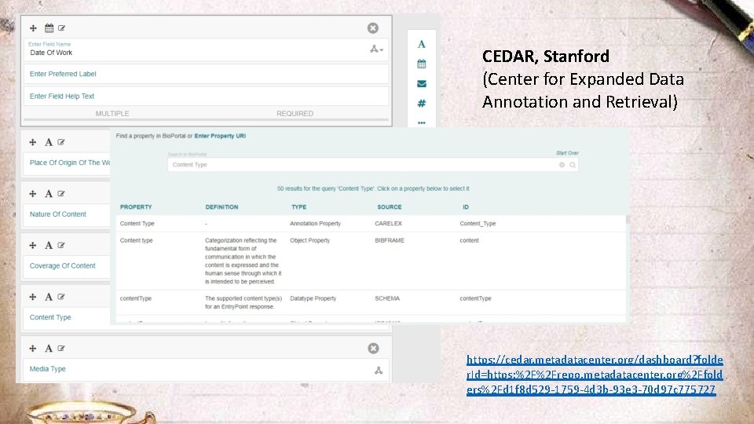
Task: Click text type icon of Place Of Origin field
Action: click(49, 142)
